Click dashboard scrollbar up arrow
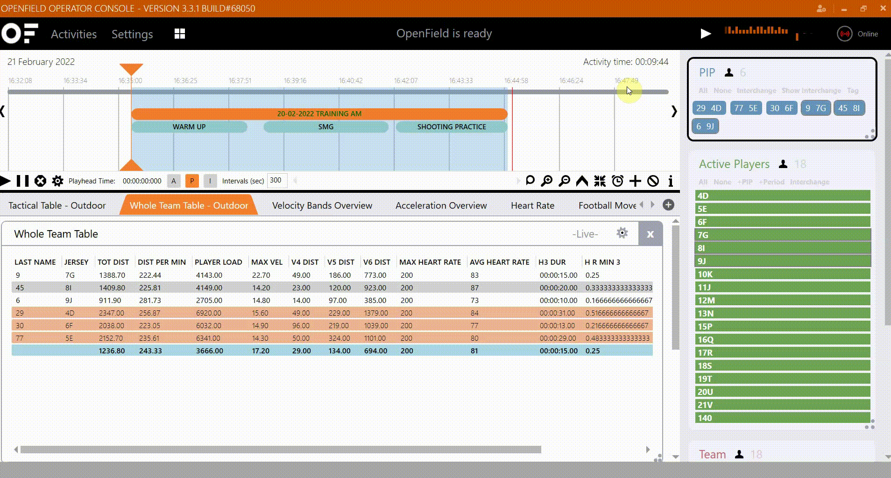This screenshot has width=891, height=478. (x=676, y=221)
